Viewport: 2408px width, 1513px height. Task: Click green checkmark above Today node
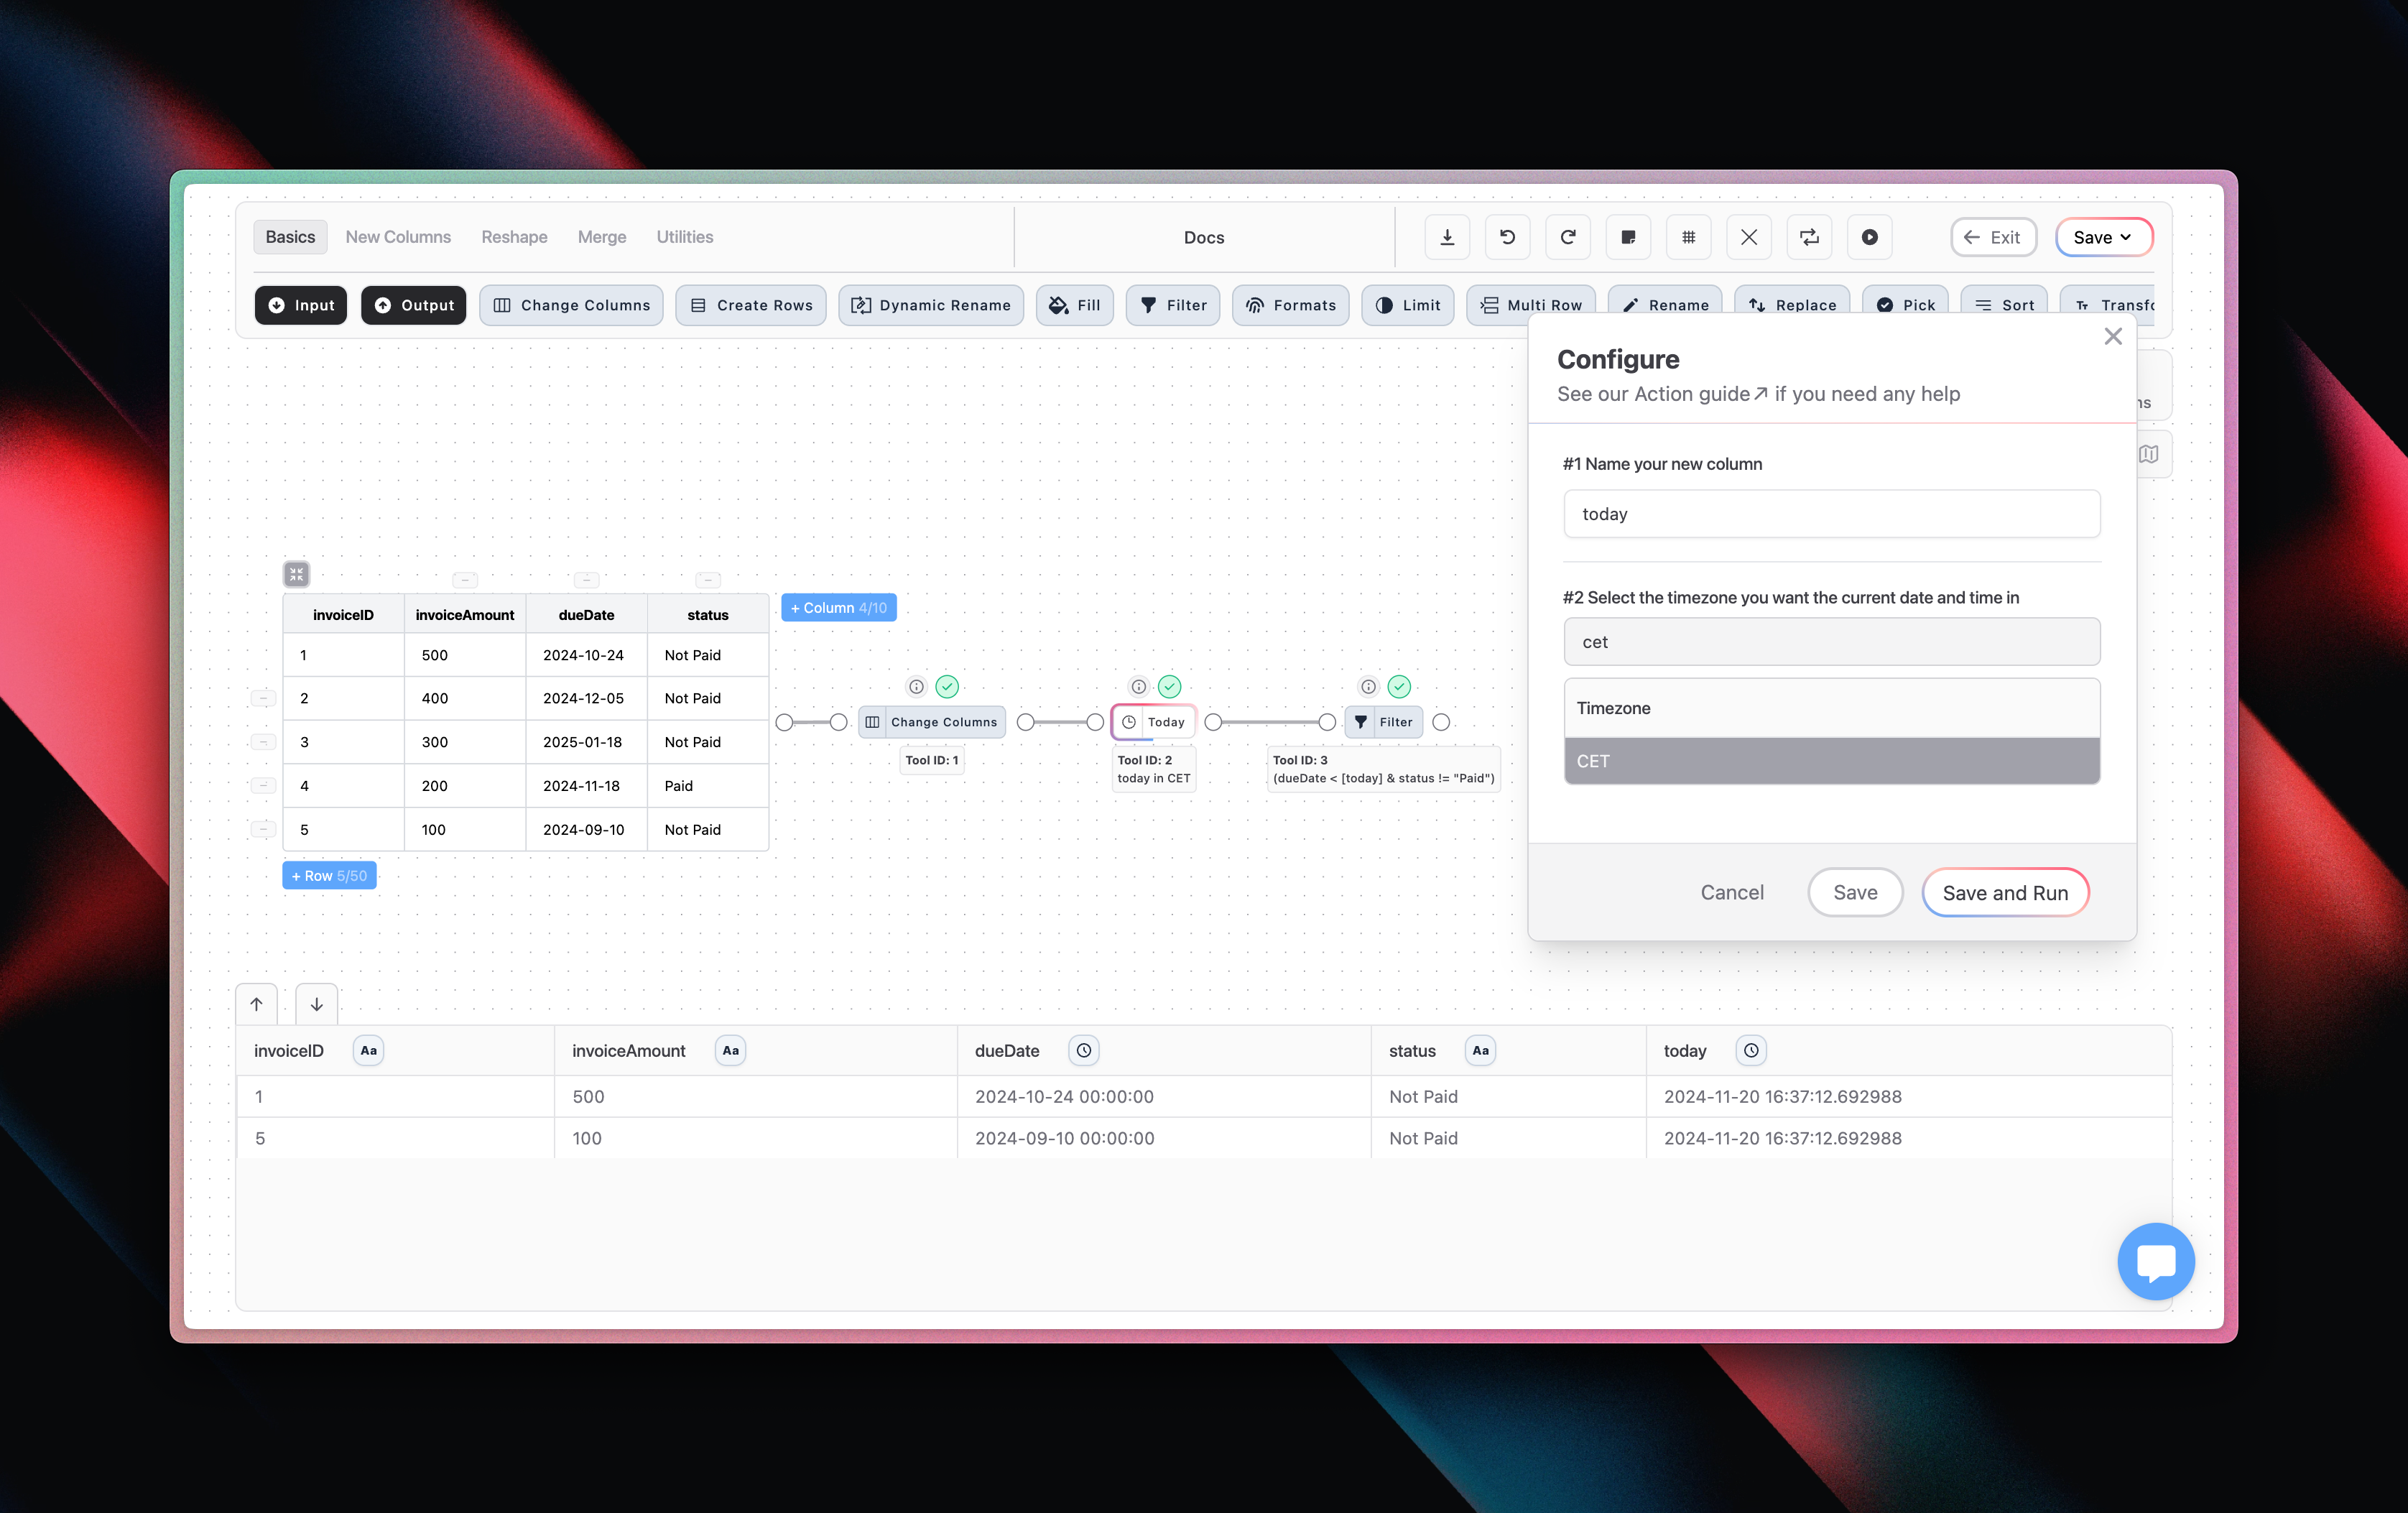click(1169, 687)
